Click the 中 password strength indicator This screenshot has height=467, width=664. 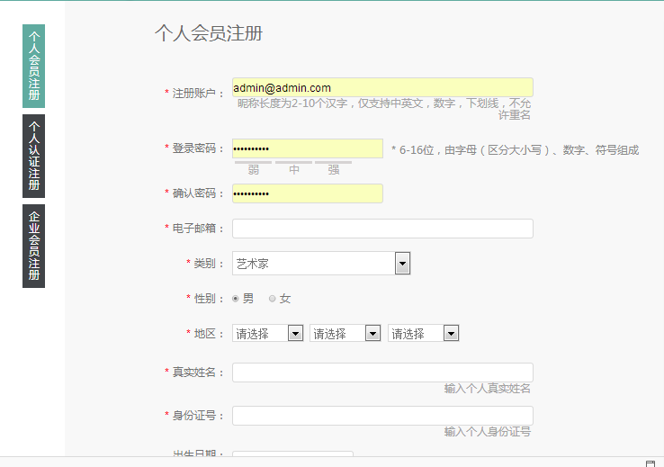[x=294, y=168]
